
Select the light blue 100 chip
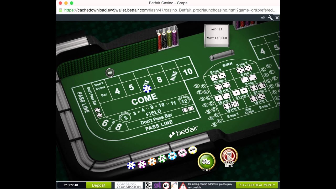point(172,156)
